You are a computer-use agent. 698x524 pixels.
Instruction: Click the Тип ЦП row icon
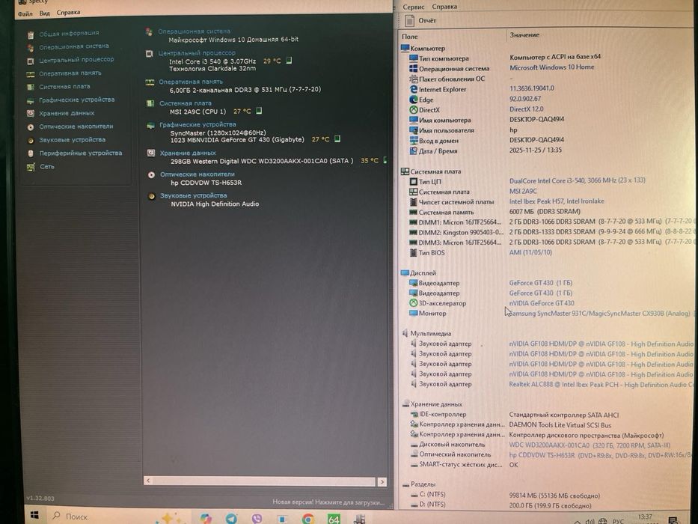(x=414, y=181)
